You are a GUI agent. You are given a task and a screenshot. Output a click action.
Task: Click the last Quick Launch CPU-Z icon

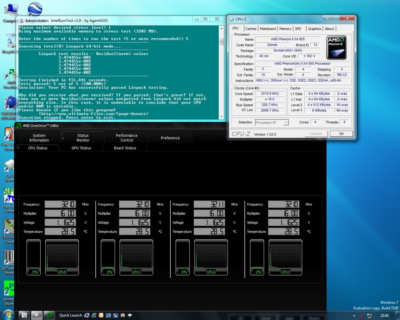[130, 315]
